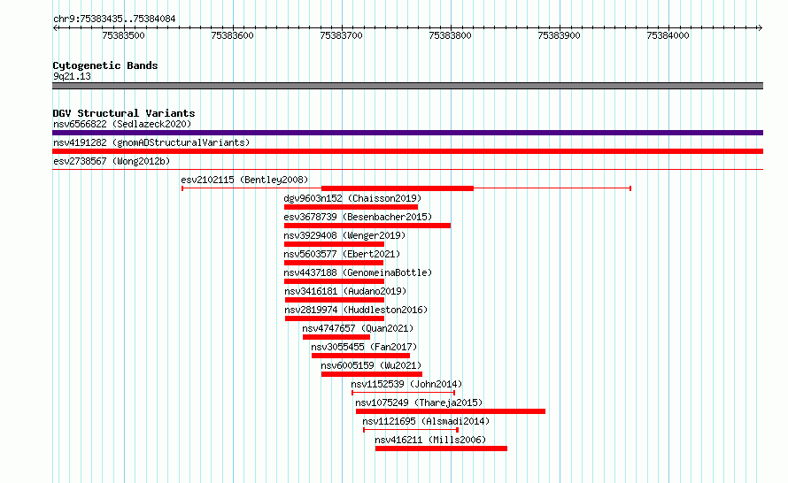Click the red nsv4191282 variant bar
The height and width of the screenshot is (483, 788).
click(407, 151)
